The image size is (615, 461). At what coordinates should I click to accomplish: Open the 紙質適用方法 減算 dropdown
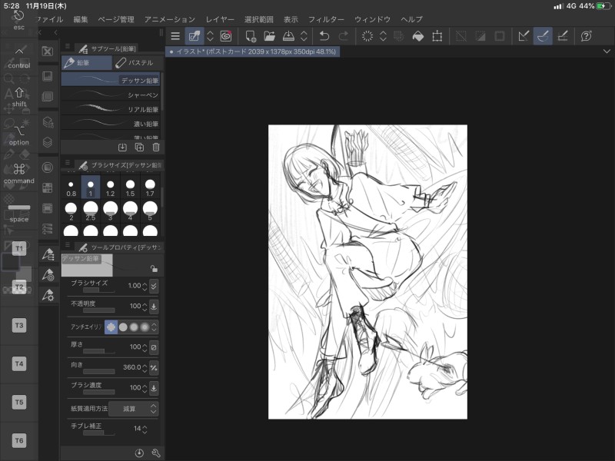pyautogui.click(x=133, y=409)
